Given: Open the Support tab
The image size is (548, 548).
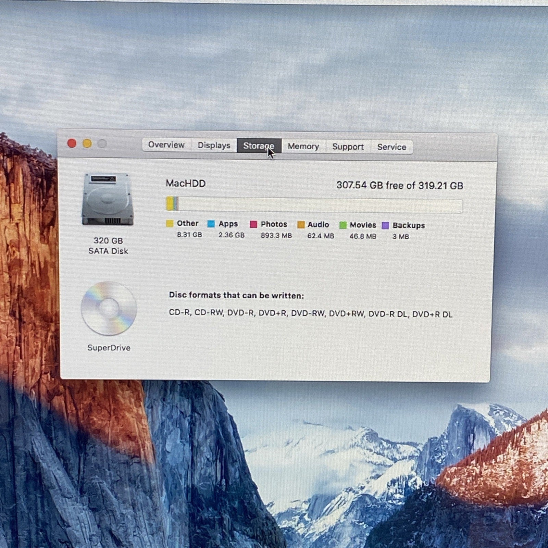Looking at the screenshot, I should [348, 147].
